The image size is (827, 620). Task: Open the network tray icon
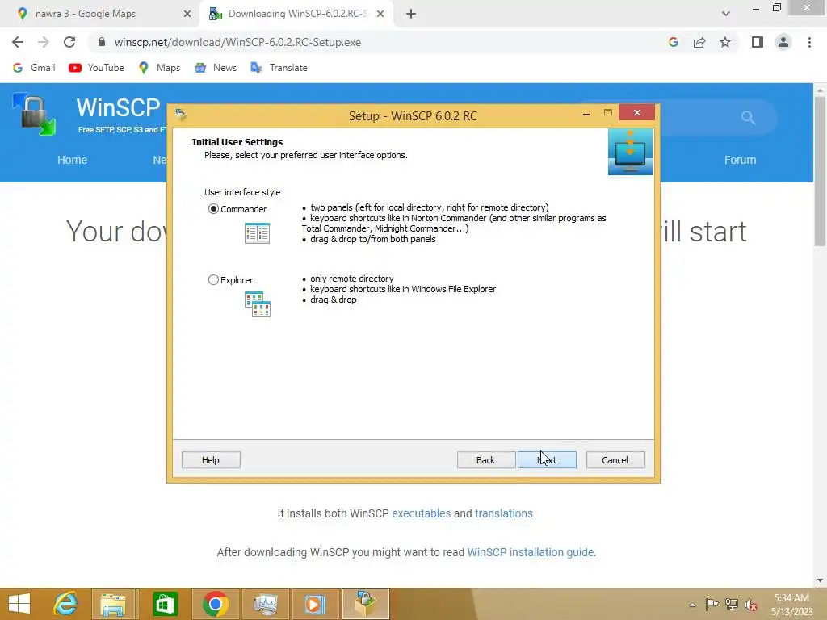click(732, 605)
